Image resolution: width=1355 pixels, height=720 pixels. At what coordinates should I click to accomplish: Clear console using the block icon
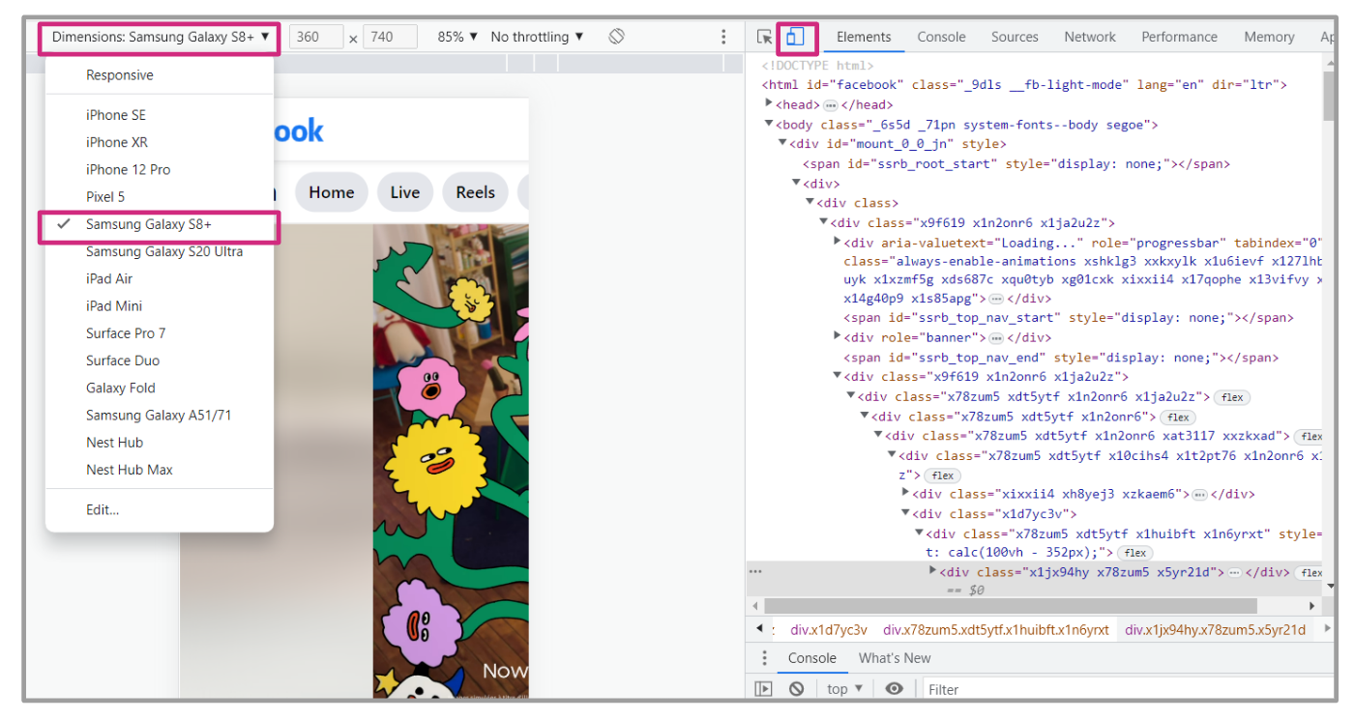coord(796,689)
